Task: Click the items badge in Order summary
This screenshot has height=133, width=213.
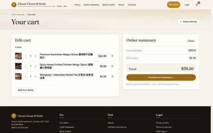Action: (x=191, y=41)
